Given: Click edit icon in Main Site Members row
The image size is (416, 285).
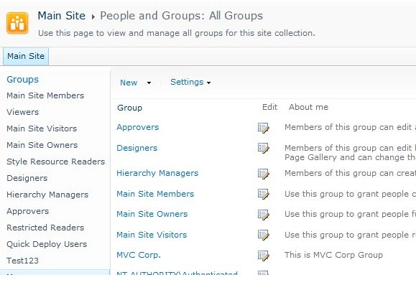Looking at the screenshot, I should pos(264,194).
